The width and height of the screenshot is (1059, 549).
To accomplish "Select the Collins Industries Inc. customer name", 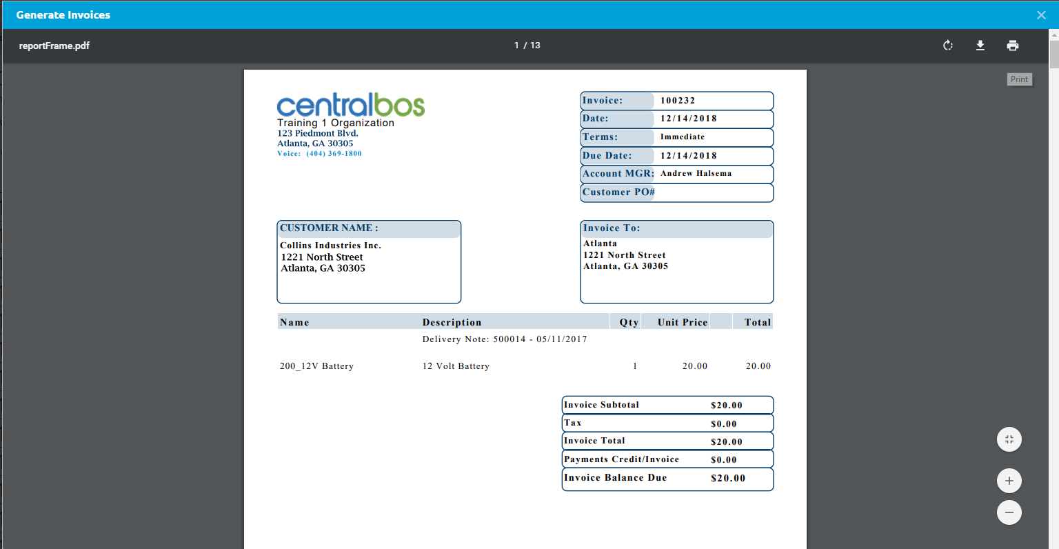I will 330,246.
